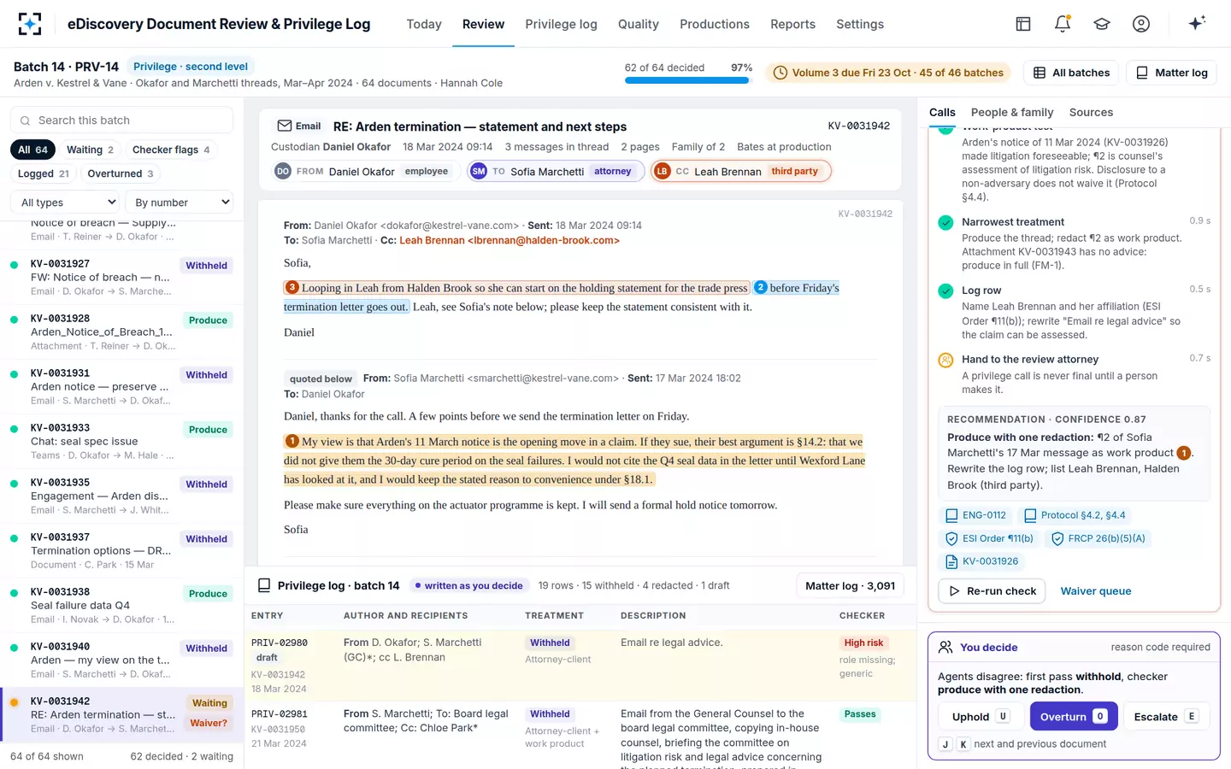This screenshot has height=769, width=1231.
Task: Open the FRCP 26(b)(5)(A) reference chip
Action: click(1098, 538)
